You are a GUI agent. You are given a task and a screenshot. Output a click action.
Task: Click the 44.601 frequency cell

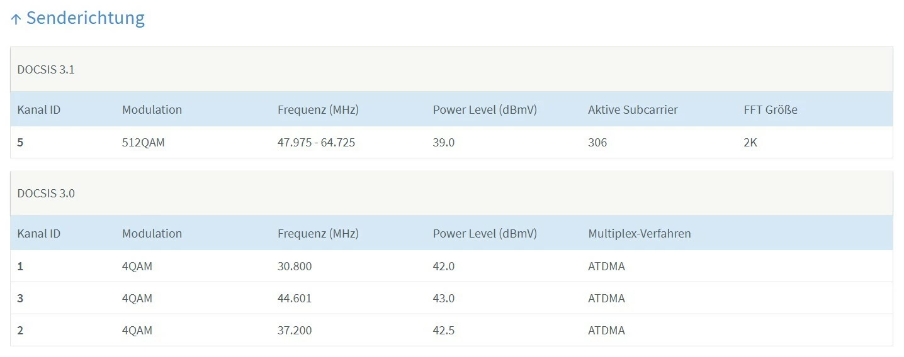[x=295, y=299]
